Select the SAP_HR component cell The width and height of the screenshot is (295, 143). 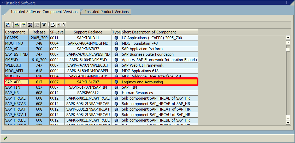click(16, 93)
